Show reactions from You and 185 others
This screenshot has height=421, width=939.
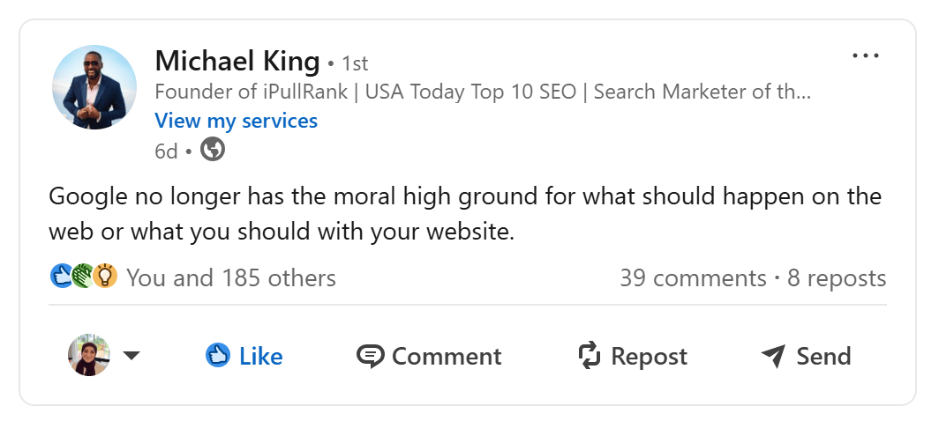tap(231, 278)
